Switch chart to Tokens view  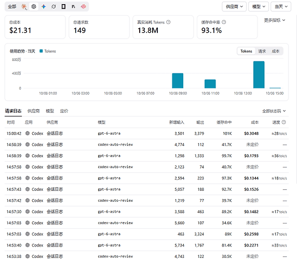[246, 51]
